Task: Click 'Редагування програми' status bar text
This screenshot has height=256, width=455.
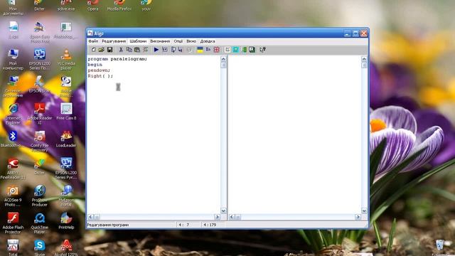Action: pyautogui.click(x=107, y=225)
